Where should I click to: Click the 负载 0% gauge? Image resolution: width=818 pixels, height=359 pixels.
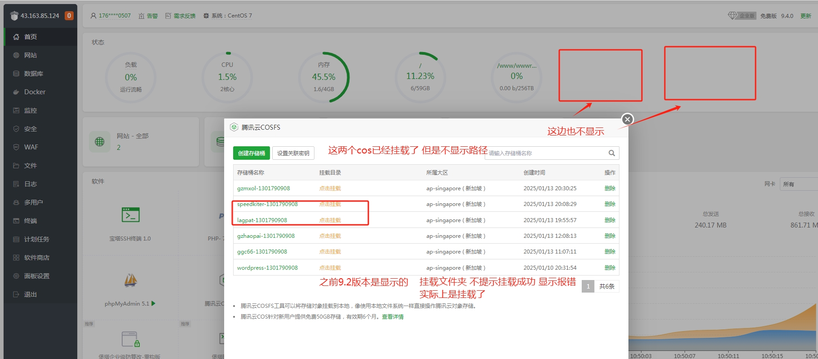[x=131, y=78]
